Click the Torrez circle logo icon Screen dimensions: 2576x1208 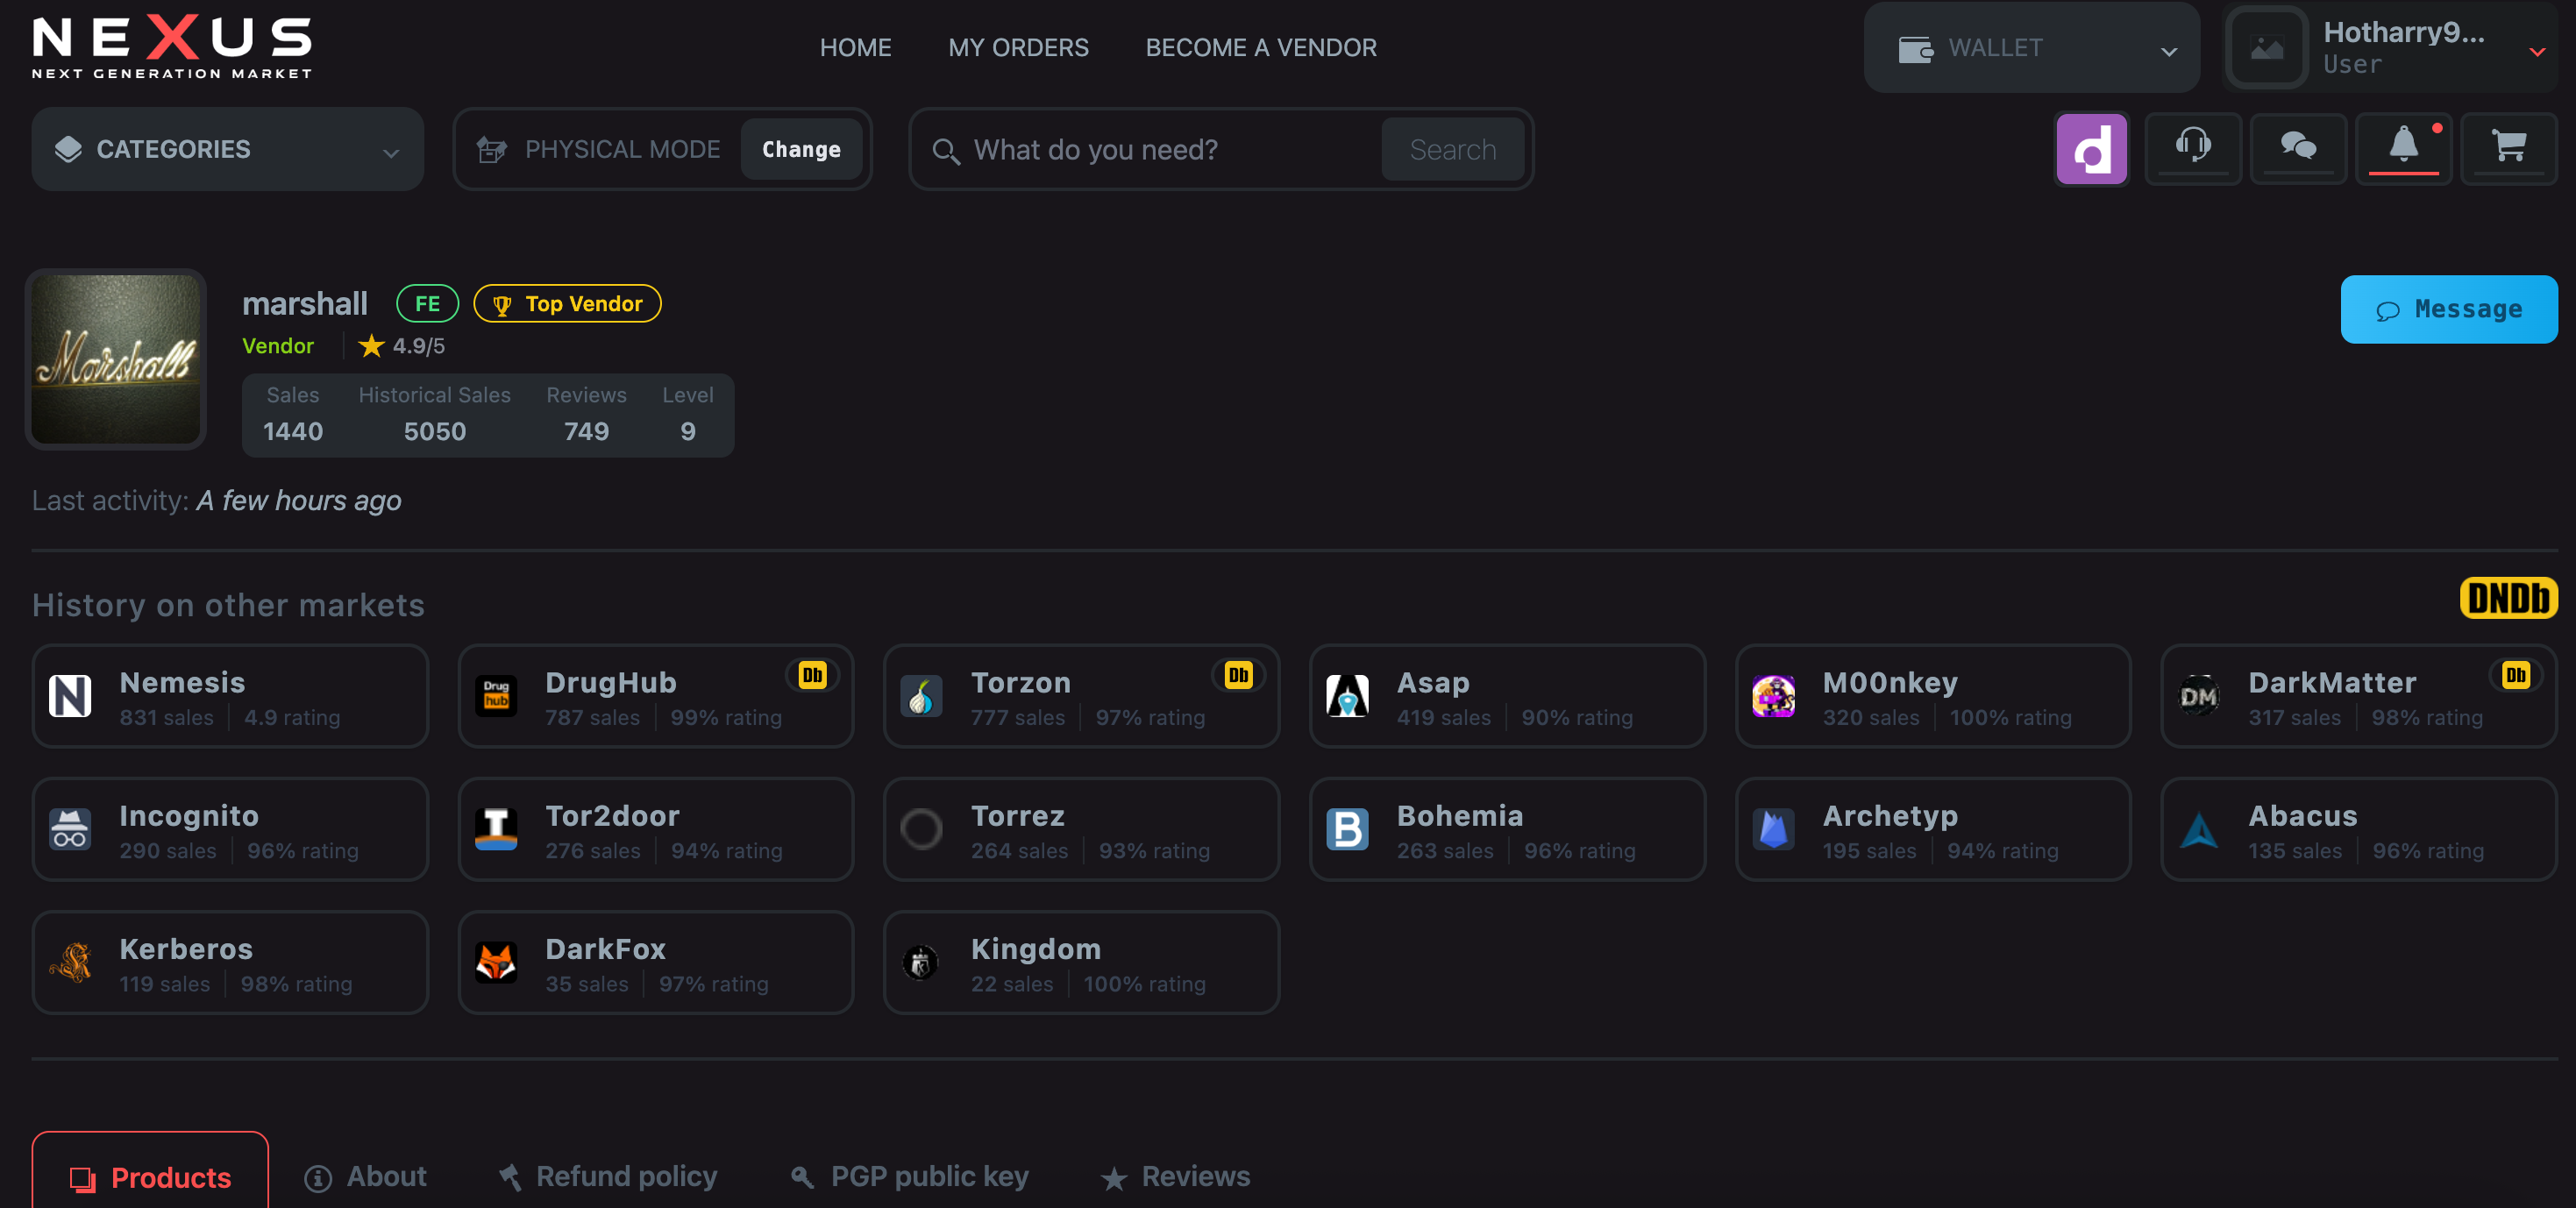pyautogui.click(x=921, y=829)
